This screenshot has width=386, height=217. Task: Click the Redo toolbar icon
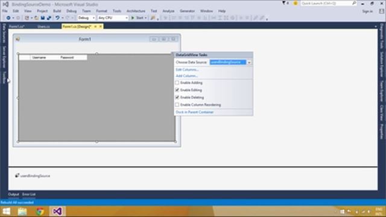(x=68, y=17)
